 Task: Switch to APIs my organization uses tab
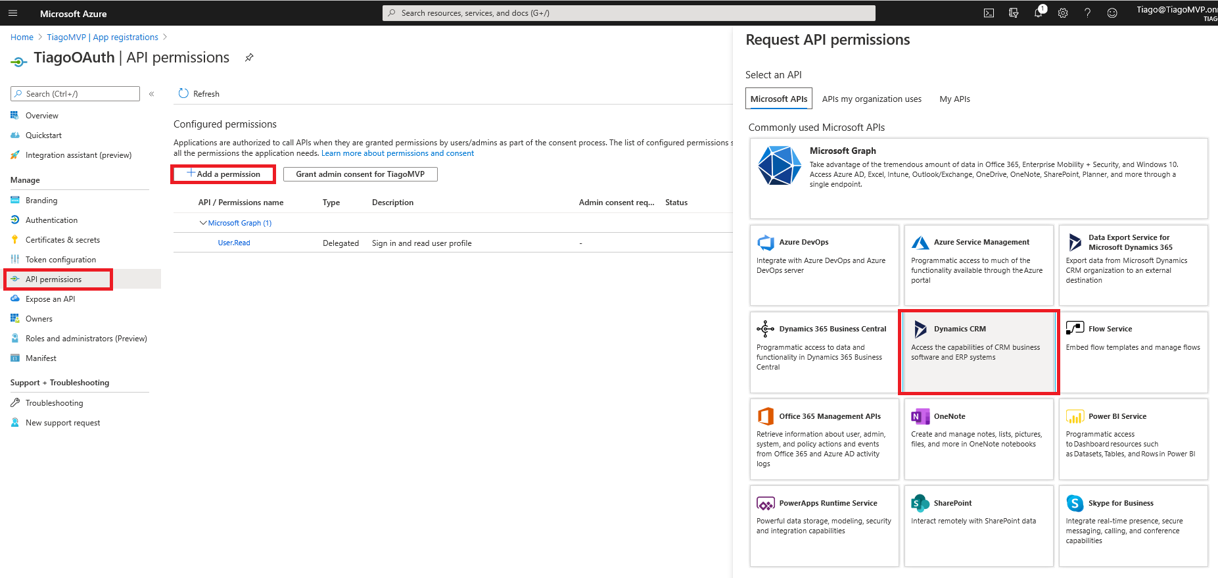pyautogui.click(x=872, y=99)
